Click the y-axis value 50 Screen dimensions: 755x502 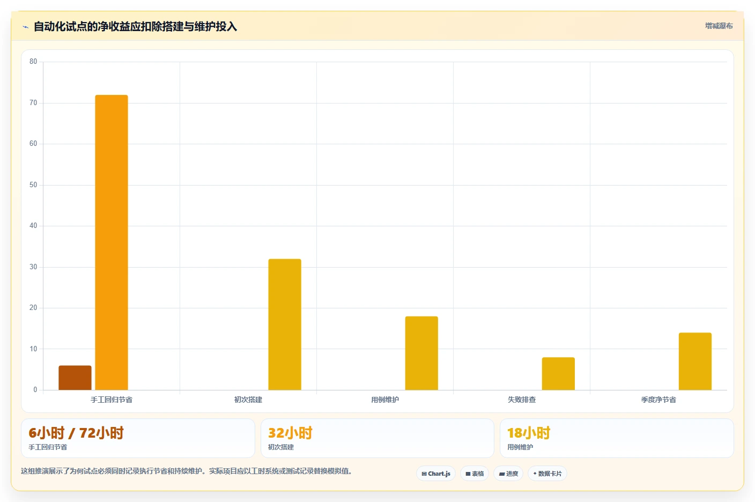pyautogui.click(x=33, y=185)
